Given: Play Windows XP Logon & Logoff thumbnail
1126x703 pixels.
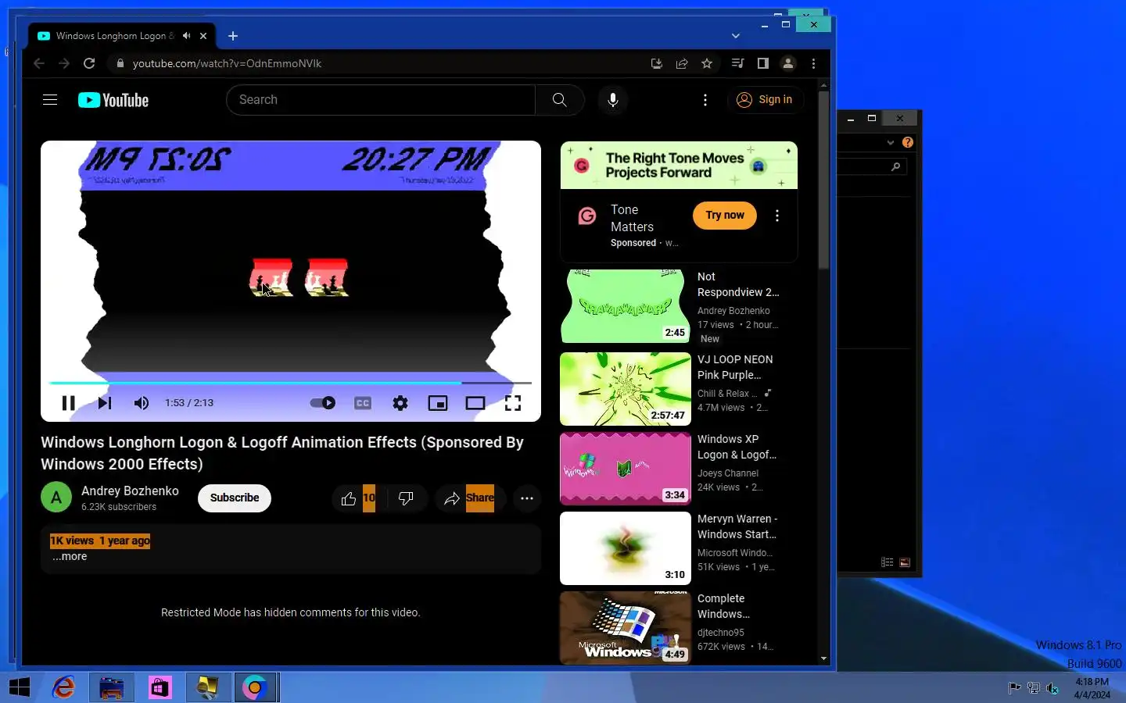Looking at the screenshot, I should coord(626,469).
